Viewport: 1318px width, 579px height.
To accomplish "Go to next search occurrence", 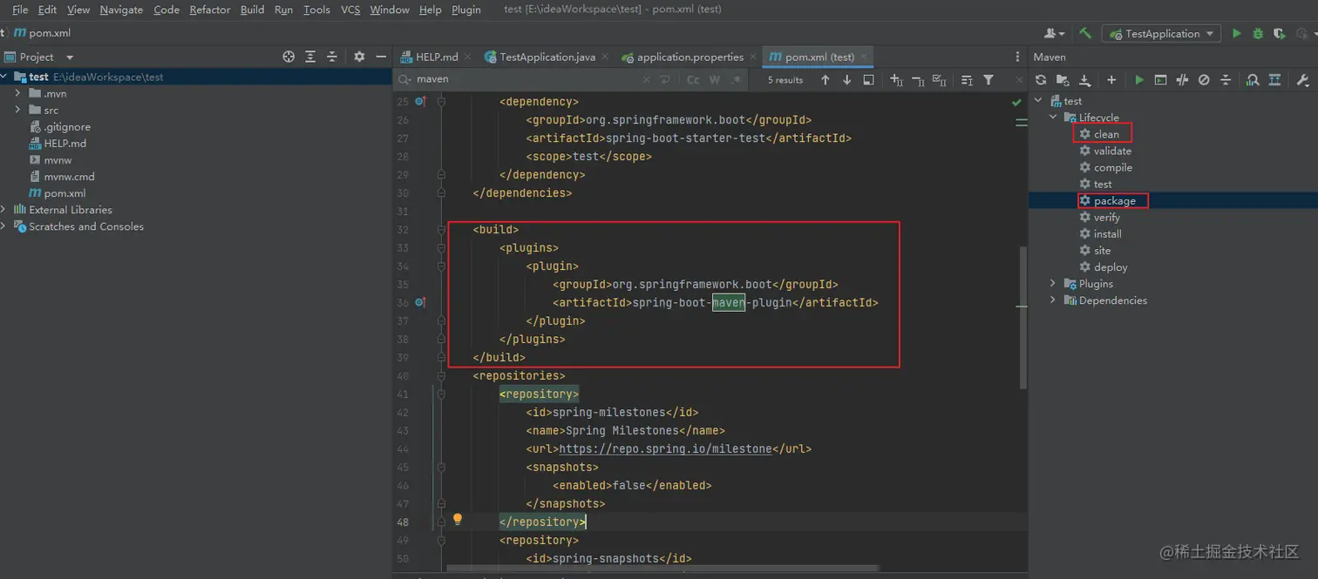I will [x=846, y=79].
